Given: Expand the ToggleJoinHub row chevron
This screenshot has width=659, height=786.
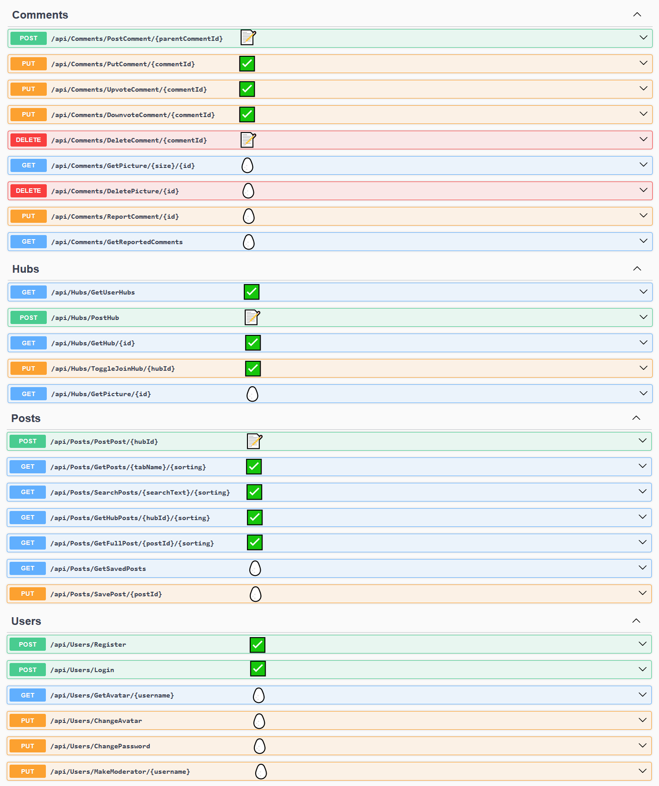Looking at the screenshot, I should tap(643, 368).
